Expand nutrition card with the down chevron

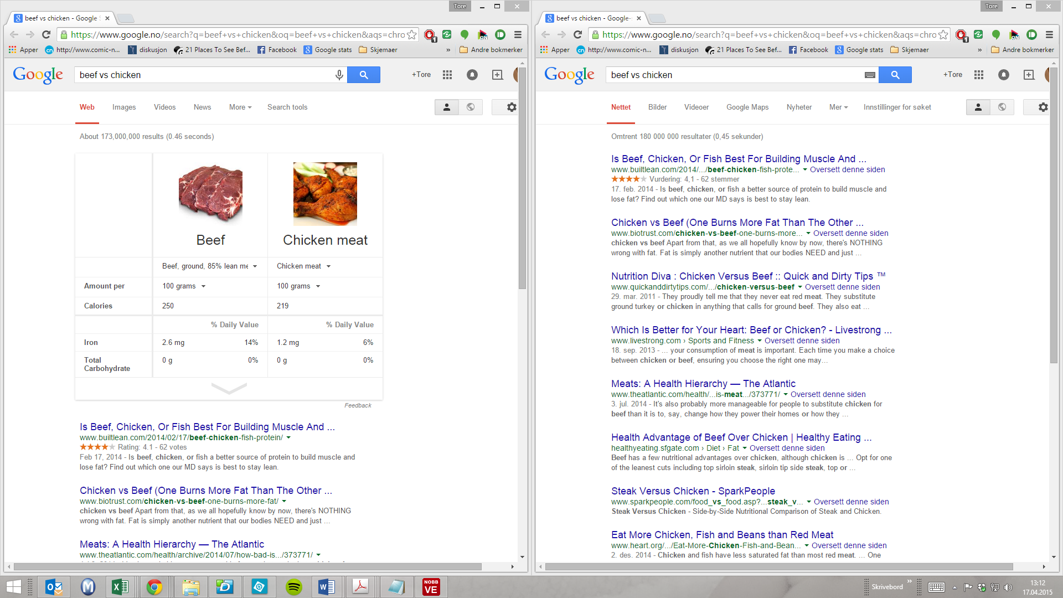click(x=229, y=389)
